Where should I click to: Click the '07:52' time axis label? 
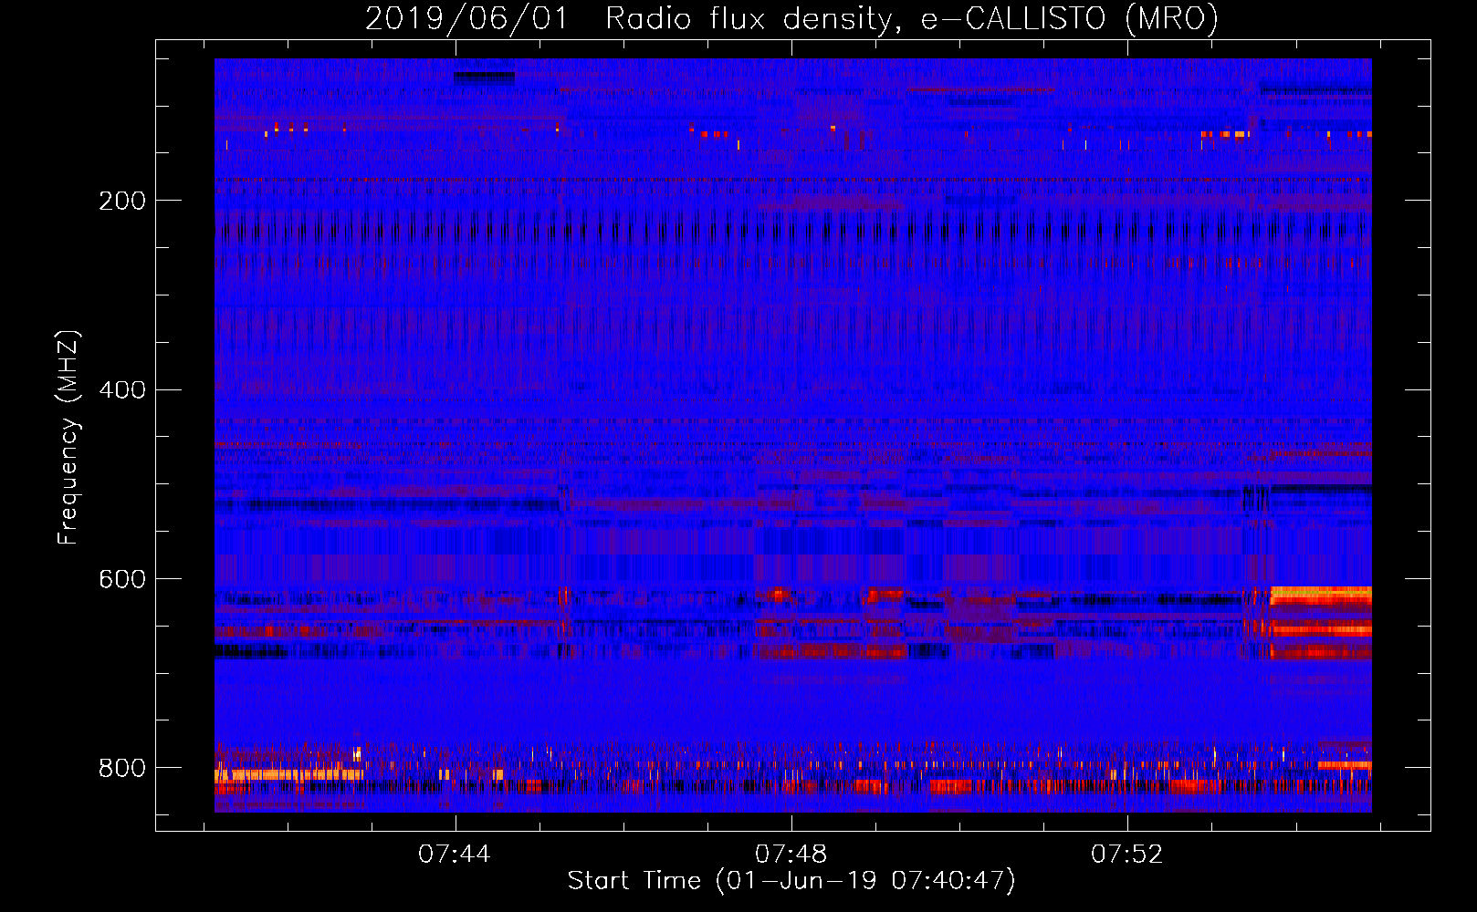click(x=1127, y=855)
